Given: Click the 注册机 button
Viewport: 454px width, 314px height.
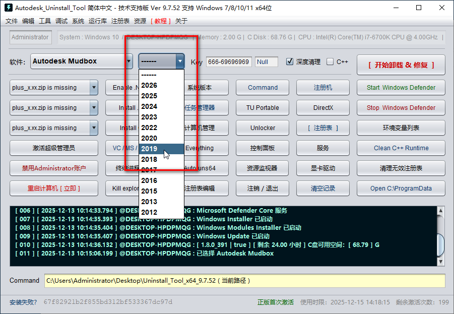Looking at the screenshot, I should (323, 88).
